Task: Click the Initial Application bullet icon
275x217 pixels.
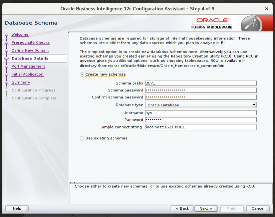Action: 6,75
